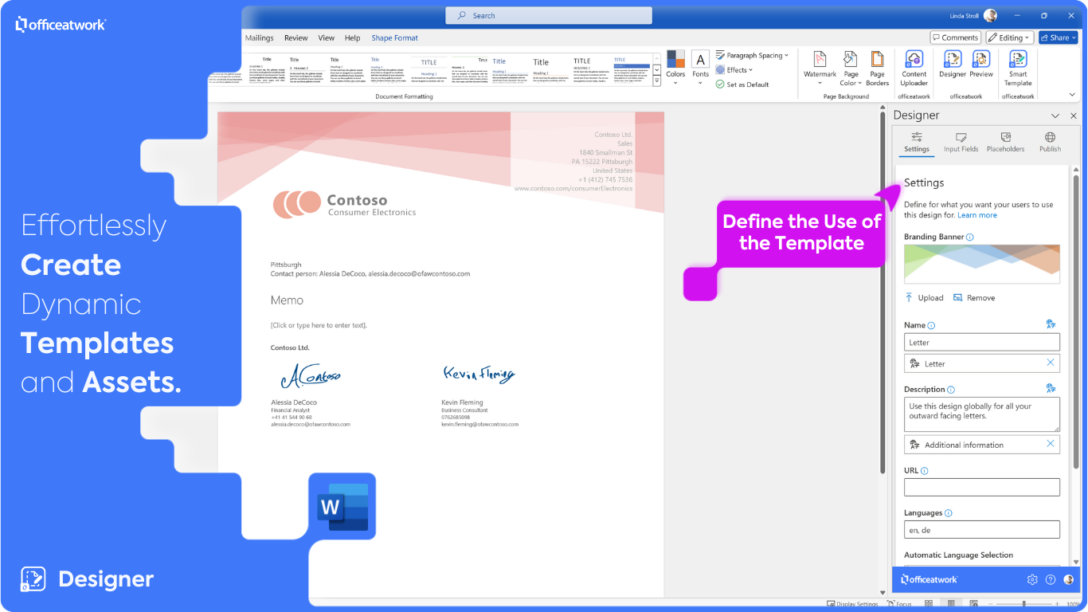
Task: Click the Languages field showing en, de
Action: tap(982, 529)
